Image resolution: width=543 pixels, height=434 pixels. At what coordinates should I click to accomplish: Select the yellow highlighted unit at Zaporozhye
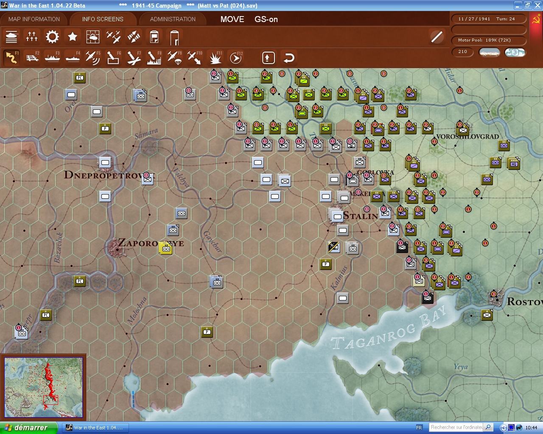(x=165, y=248)
